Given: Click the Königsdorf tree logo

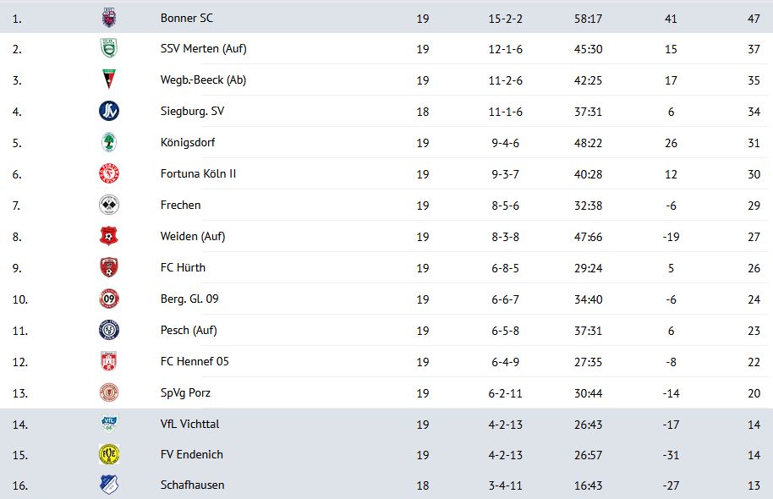Looking at the screenshot, I should tap(108, 142).
